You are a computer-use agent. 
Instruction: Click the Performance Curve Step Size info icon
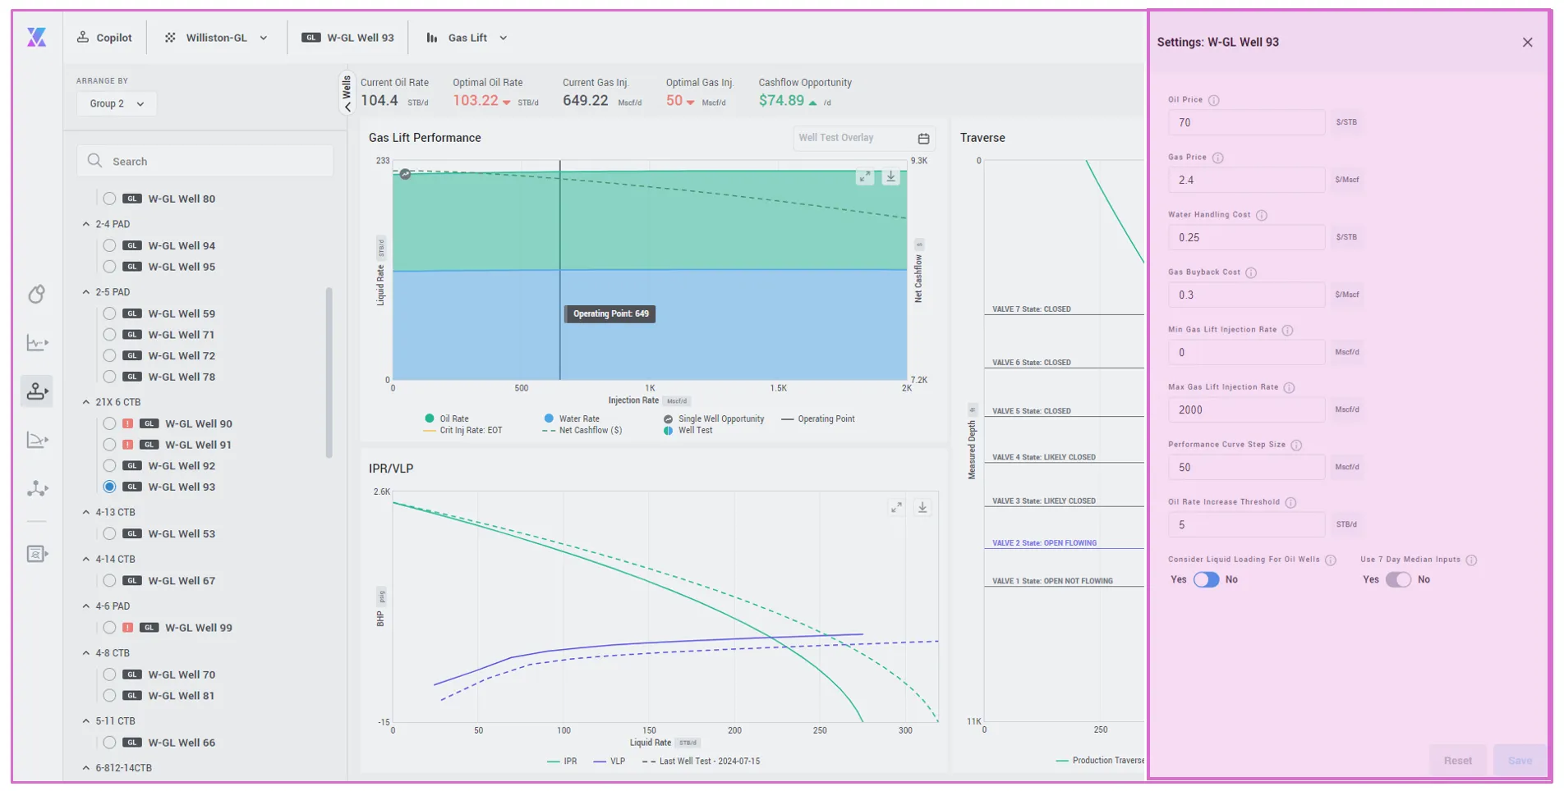pyautogui.click(x=1296, y=445)
